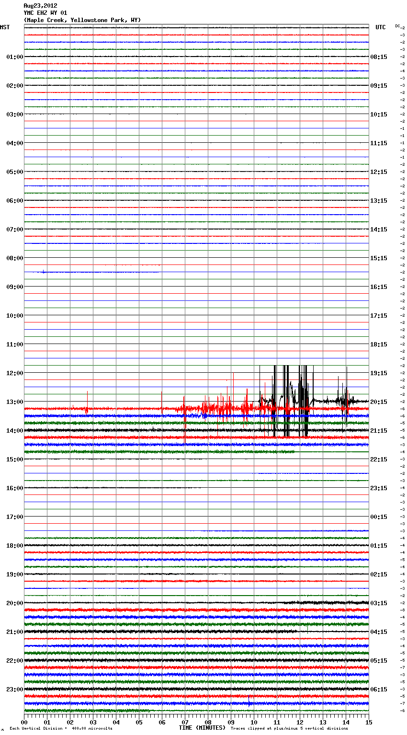Image resolution: width=407 pixels, height=735 pixels.
Task: Click minute tick label "12" on time axis
Action: [300, 722]
